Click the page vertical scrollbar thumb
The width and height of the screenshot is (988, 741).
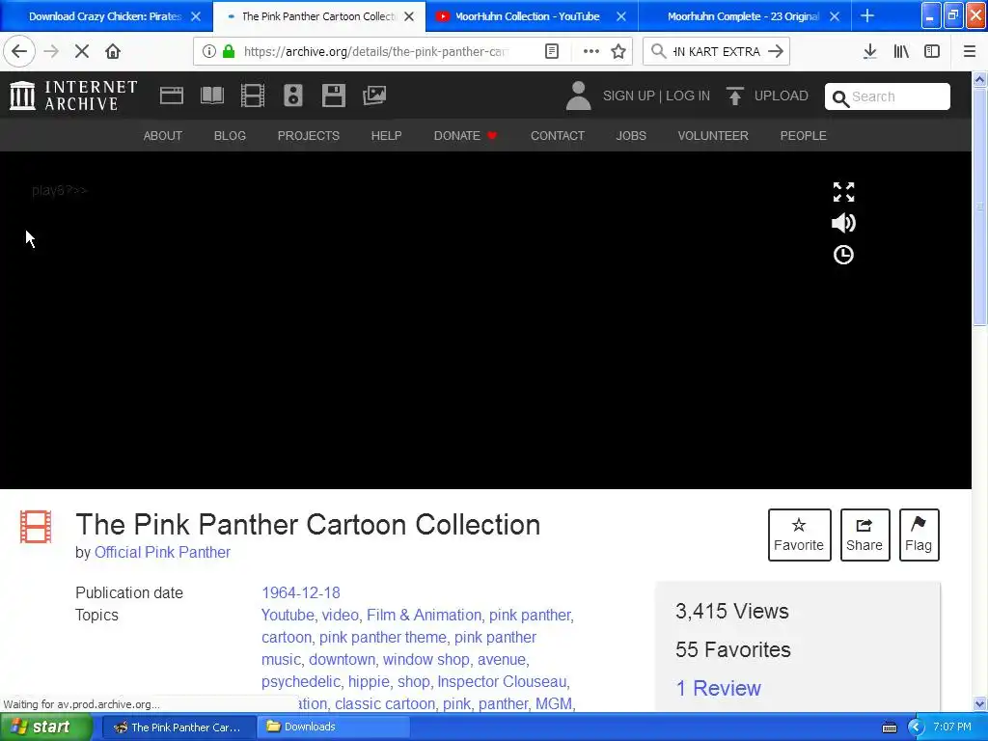[980, 206]
